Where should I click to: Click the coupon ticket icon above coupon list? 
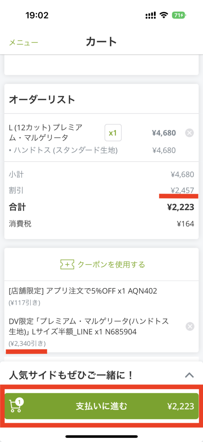pos(67,264)
